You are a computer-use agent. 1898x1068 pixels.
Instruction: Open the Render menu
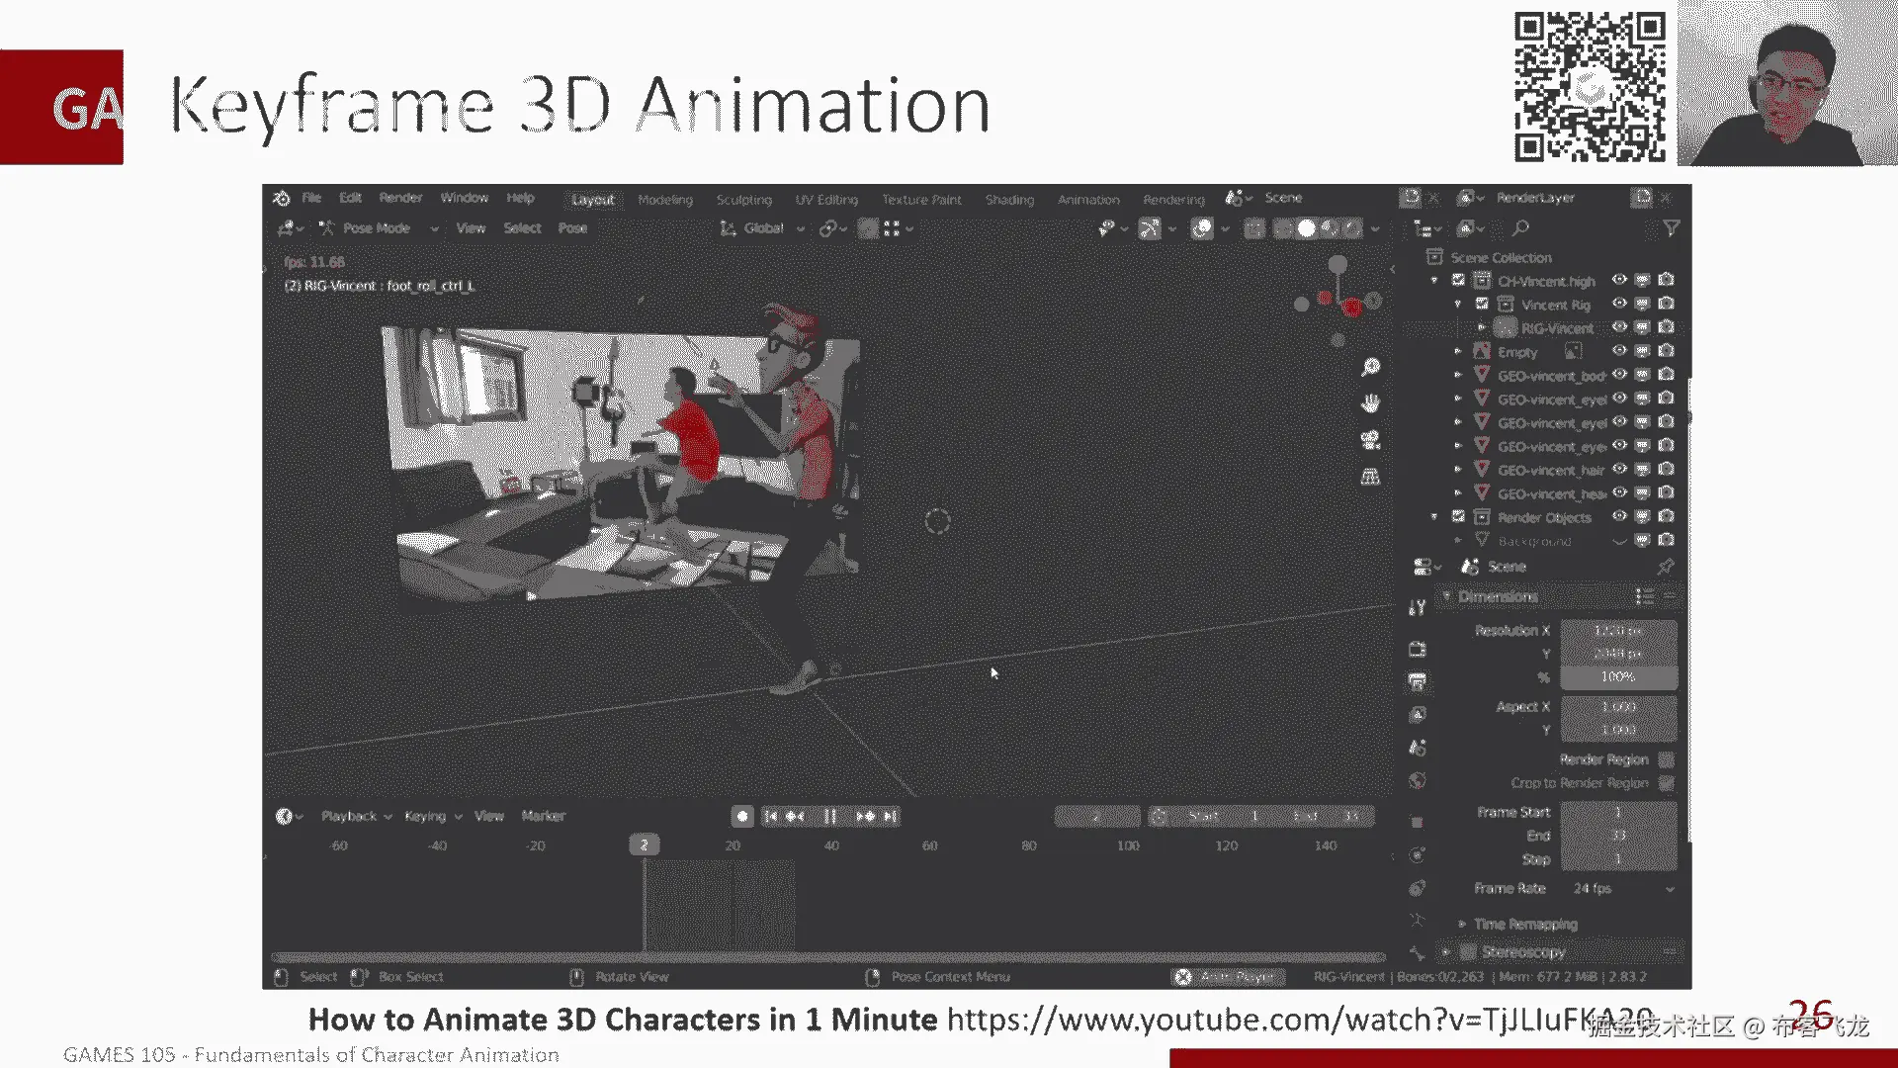[399, 198]
